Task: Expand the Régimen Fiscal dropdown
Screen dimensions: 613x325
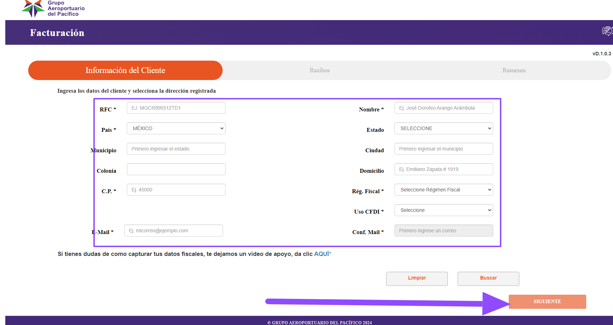Action: (444, 190)
